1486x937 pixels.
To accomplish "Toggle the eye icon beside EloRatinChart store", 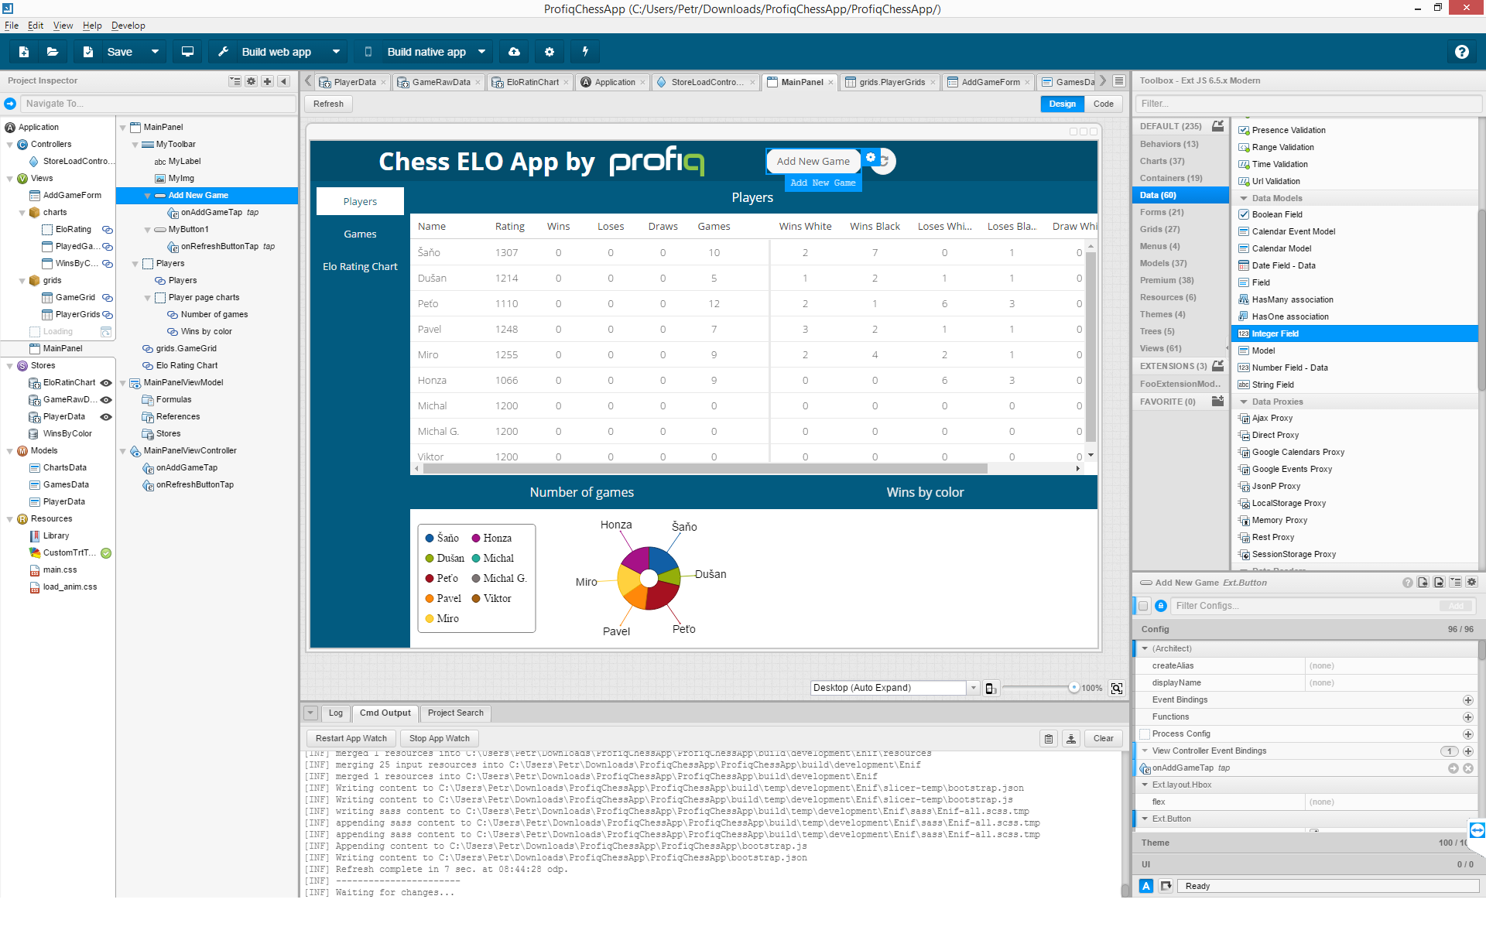I will [x=106, y=382].
